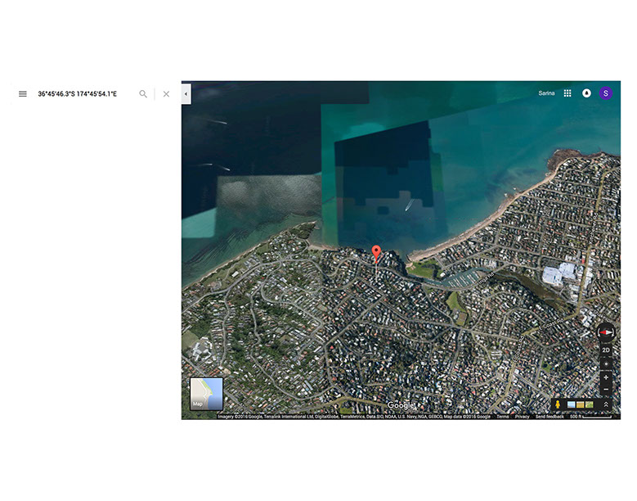Expand the imagery strip with double chevron
637x501 pixels.
(606, 404)
